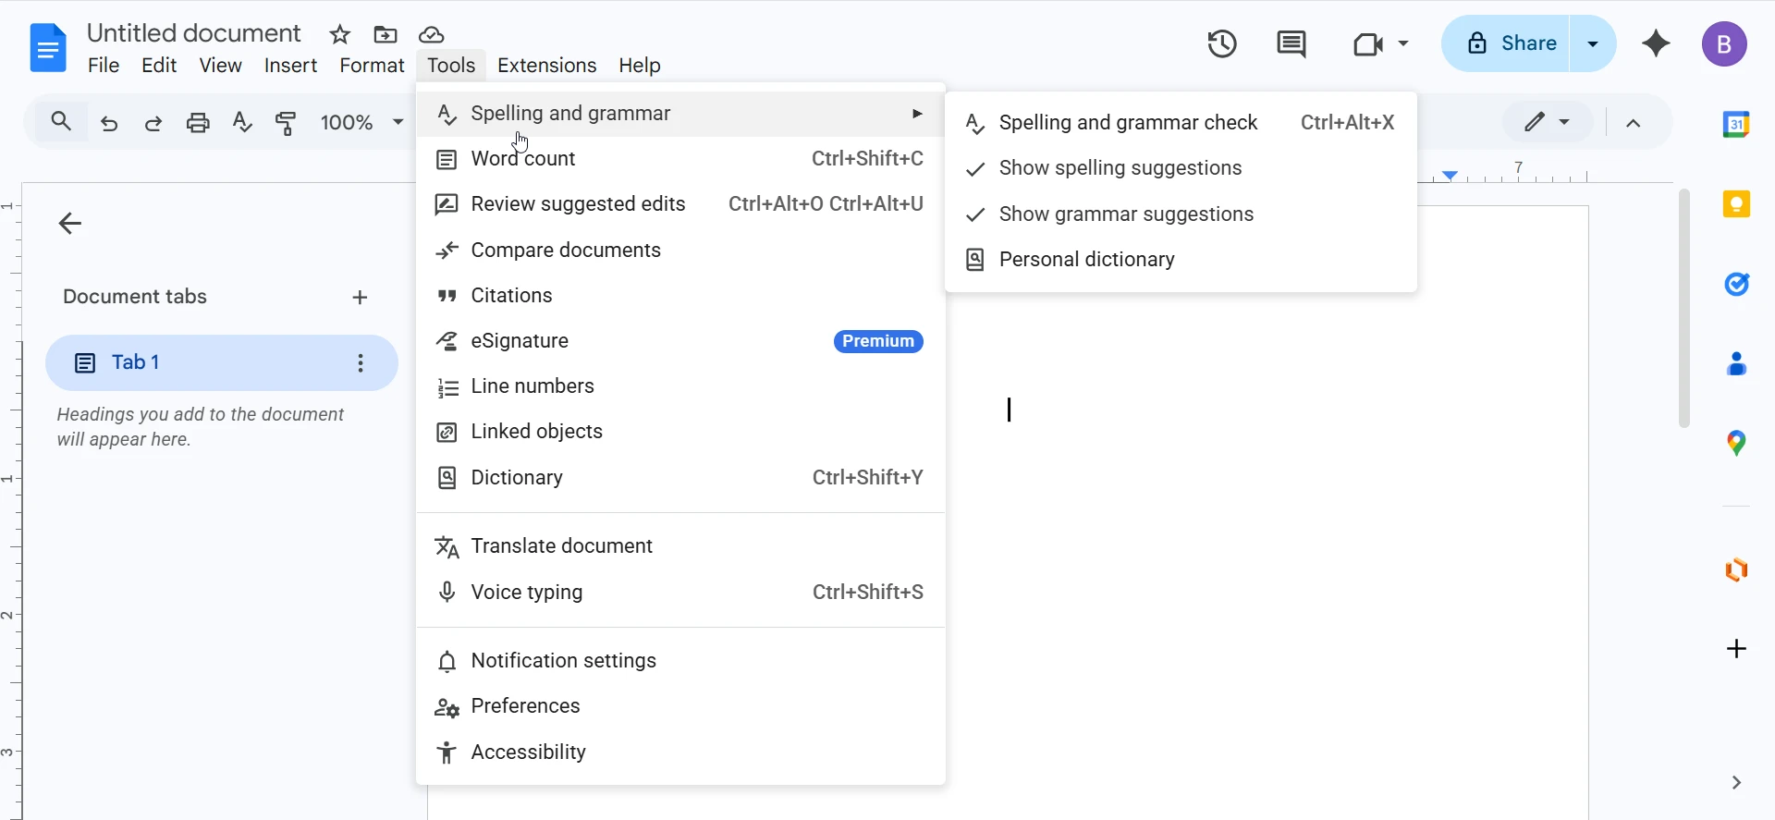
Task: Collapse the toolbar with the up chevron
Action: tap(1634, 123)
